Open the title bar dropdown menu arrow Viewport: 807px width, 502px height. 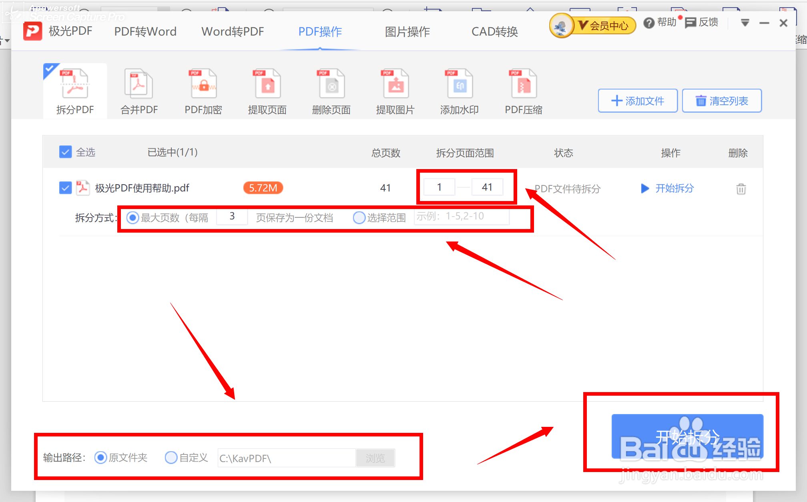pyautogui.click(x=745, y=23)
